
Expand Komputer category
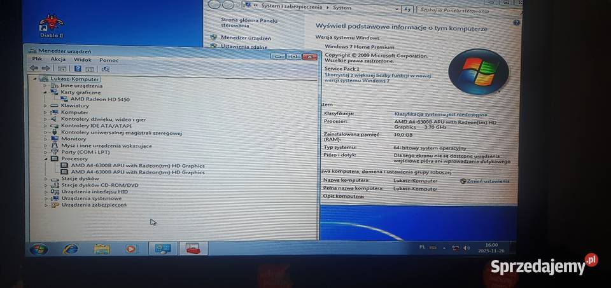(x=45, y=112)
